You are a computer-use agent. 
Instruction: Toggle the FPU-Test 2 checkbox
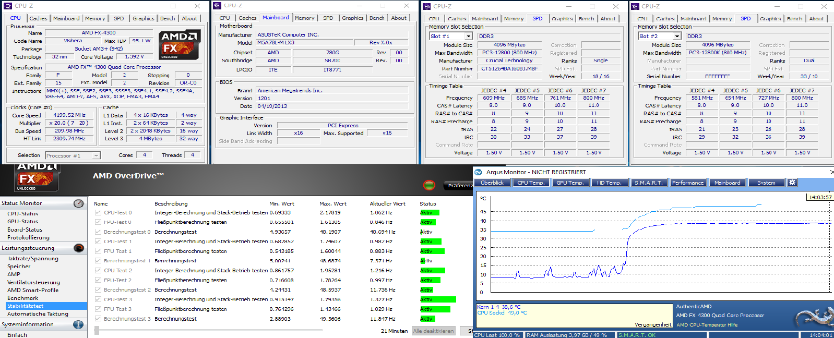tap(98, 280)
